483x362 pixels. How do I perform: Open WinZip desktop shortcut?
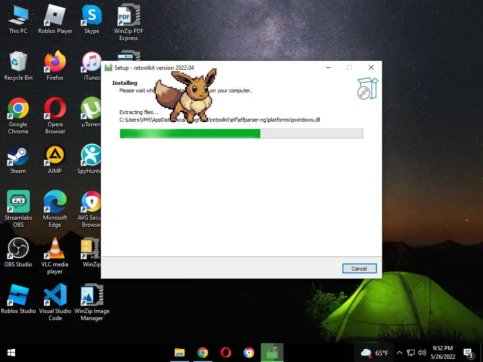(x=91, y=253)
